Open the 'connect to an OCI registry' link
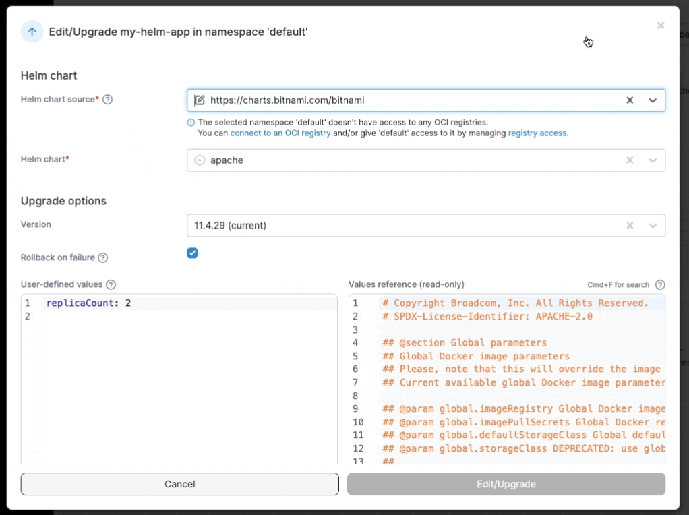This screenshot has height=515, width=689. click(280, 133)
